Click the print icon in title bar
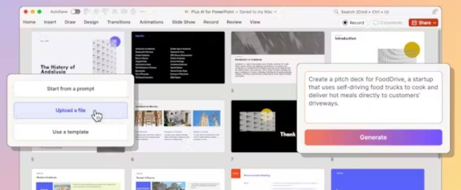Viewport: 461px width, 190px height. pyautogui.click(x=133, y=12)
